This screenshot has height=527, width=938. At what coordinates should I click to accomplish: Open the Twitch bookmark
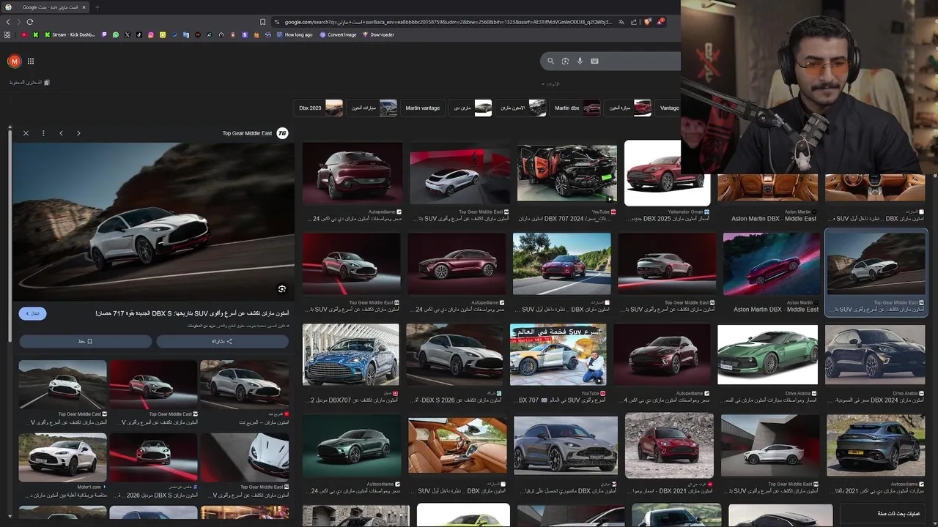pyautogui.click(x=104, y=34)
